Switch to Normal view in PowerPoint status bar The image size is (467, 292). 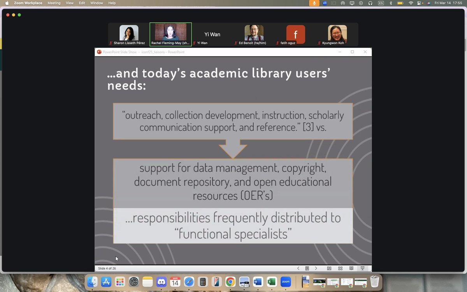(329, 268)
